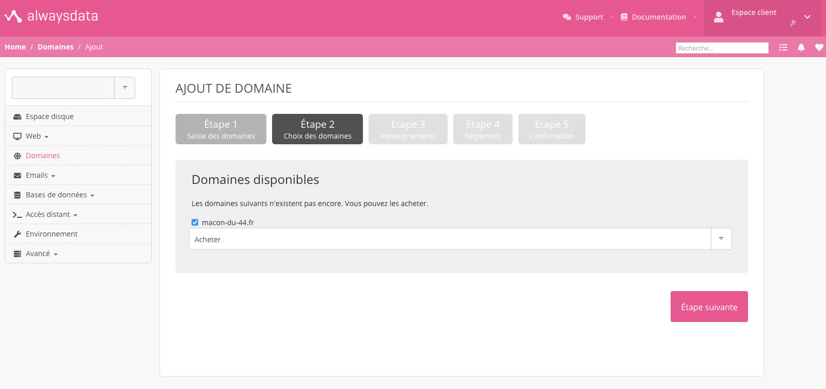Select Étape 5 Confirmation tab
The image size is (826, 389).
coord(552,129)
